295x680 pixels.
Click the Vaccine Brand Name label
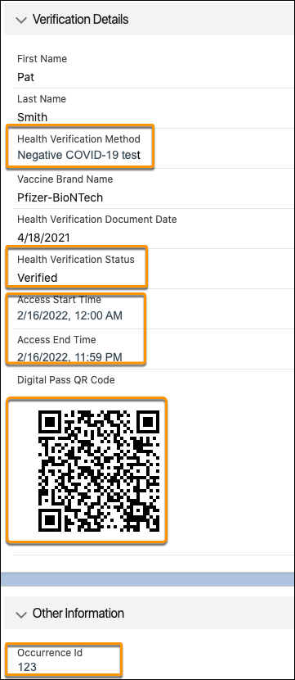65,179
